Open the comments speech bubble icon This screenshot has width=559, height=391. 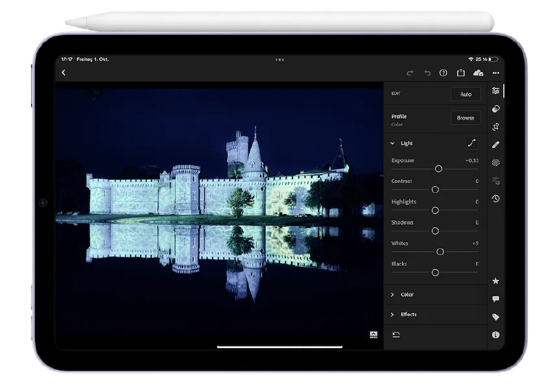[495, 299]
